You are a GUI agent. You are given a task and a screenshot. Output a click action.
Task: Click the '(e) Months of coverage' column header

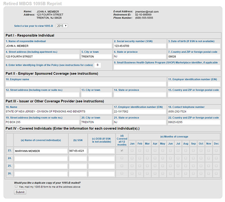point(174,137)
